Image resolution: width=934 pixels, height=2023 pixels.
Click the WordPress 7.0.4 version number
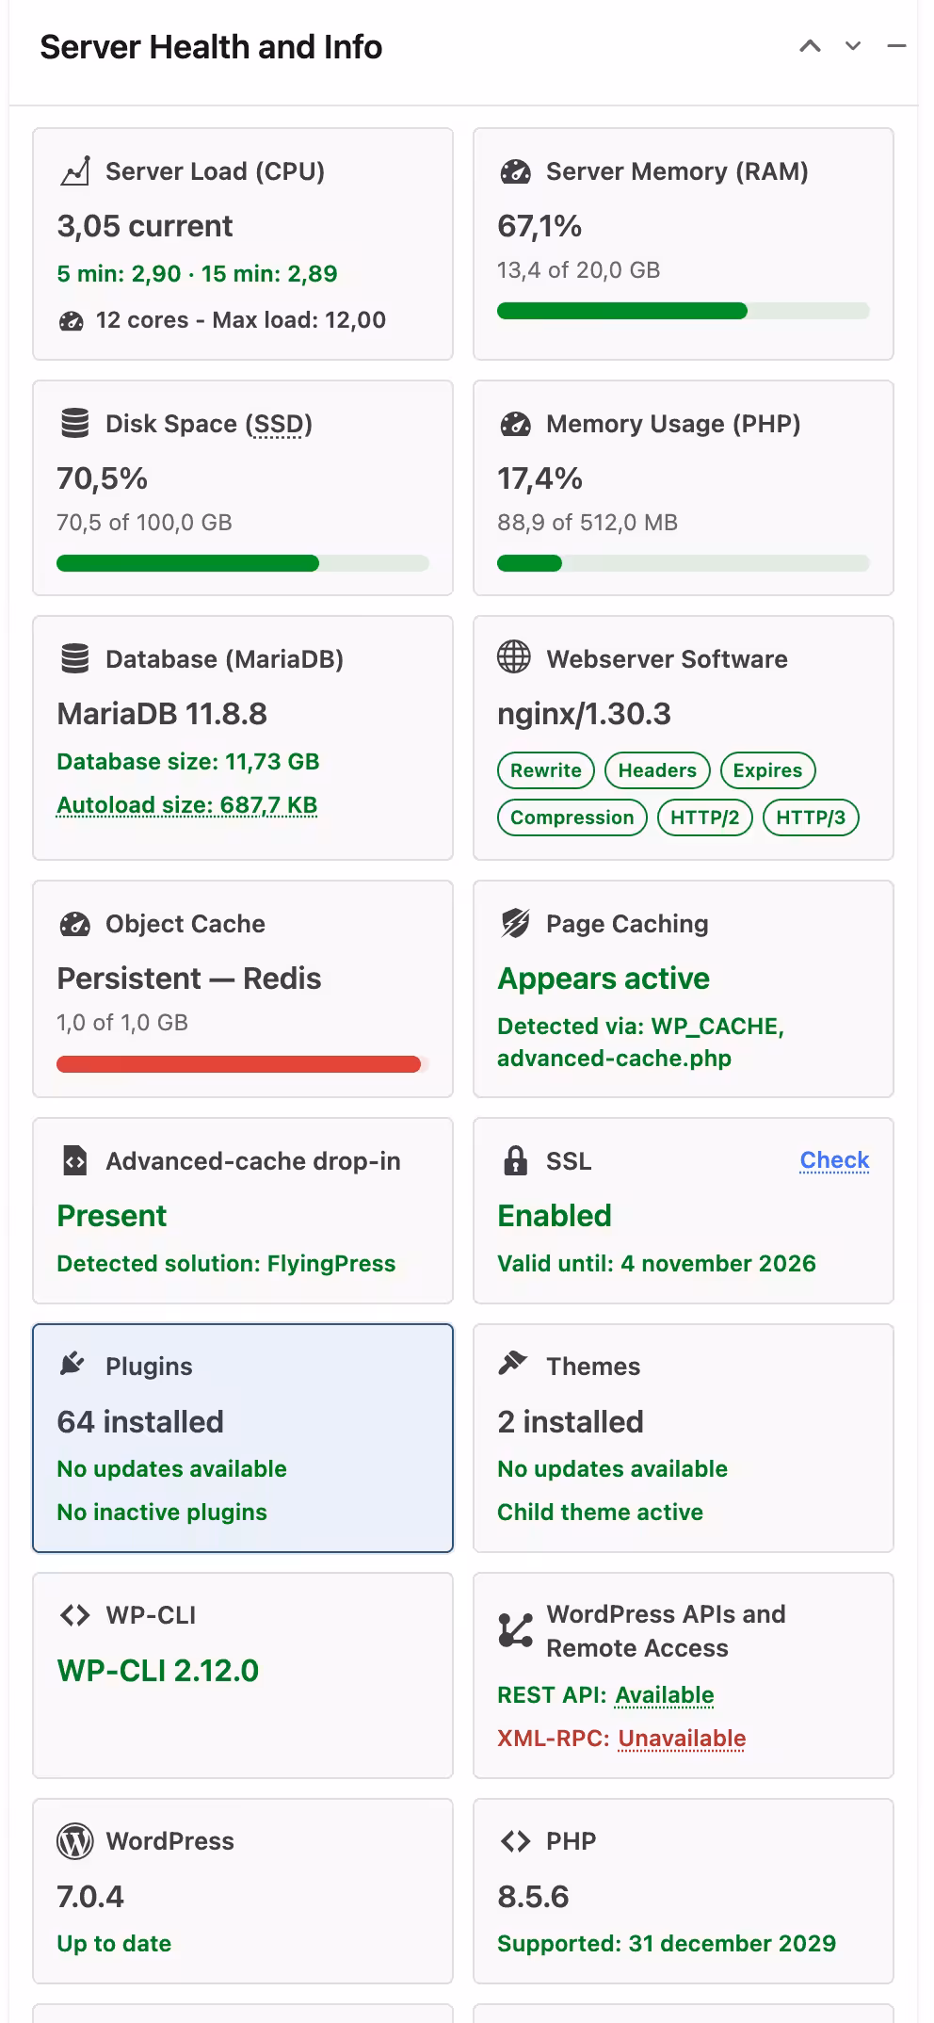pos(90,1897)
